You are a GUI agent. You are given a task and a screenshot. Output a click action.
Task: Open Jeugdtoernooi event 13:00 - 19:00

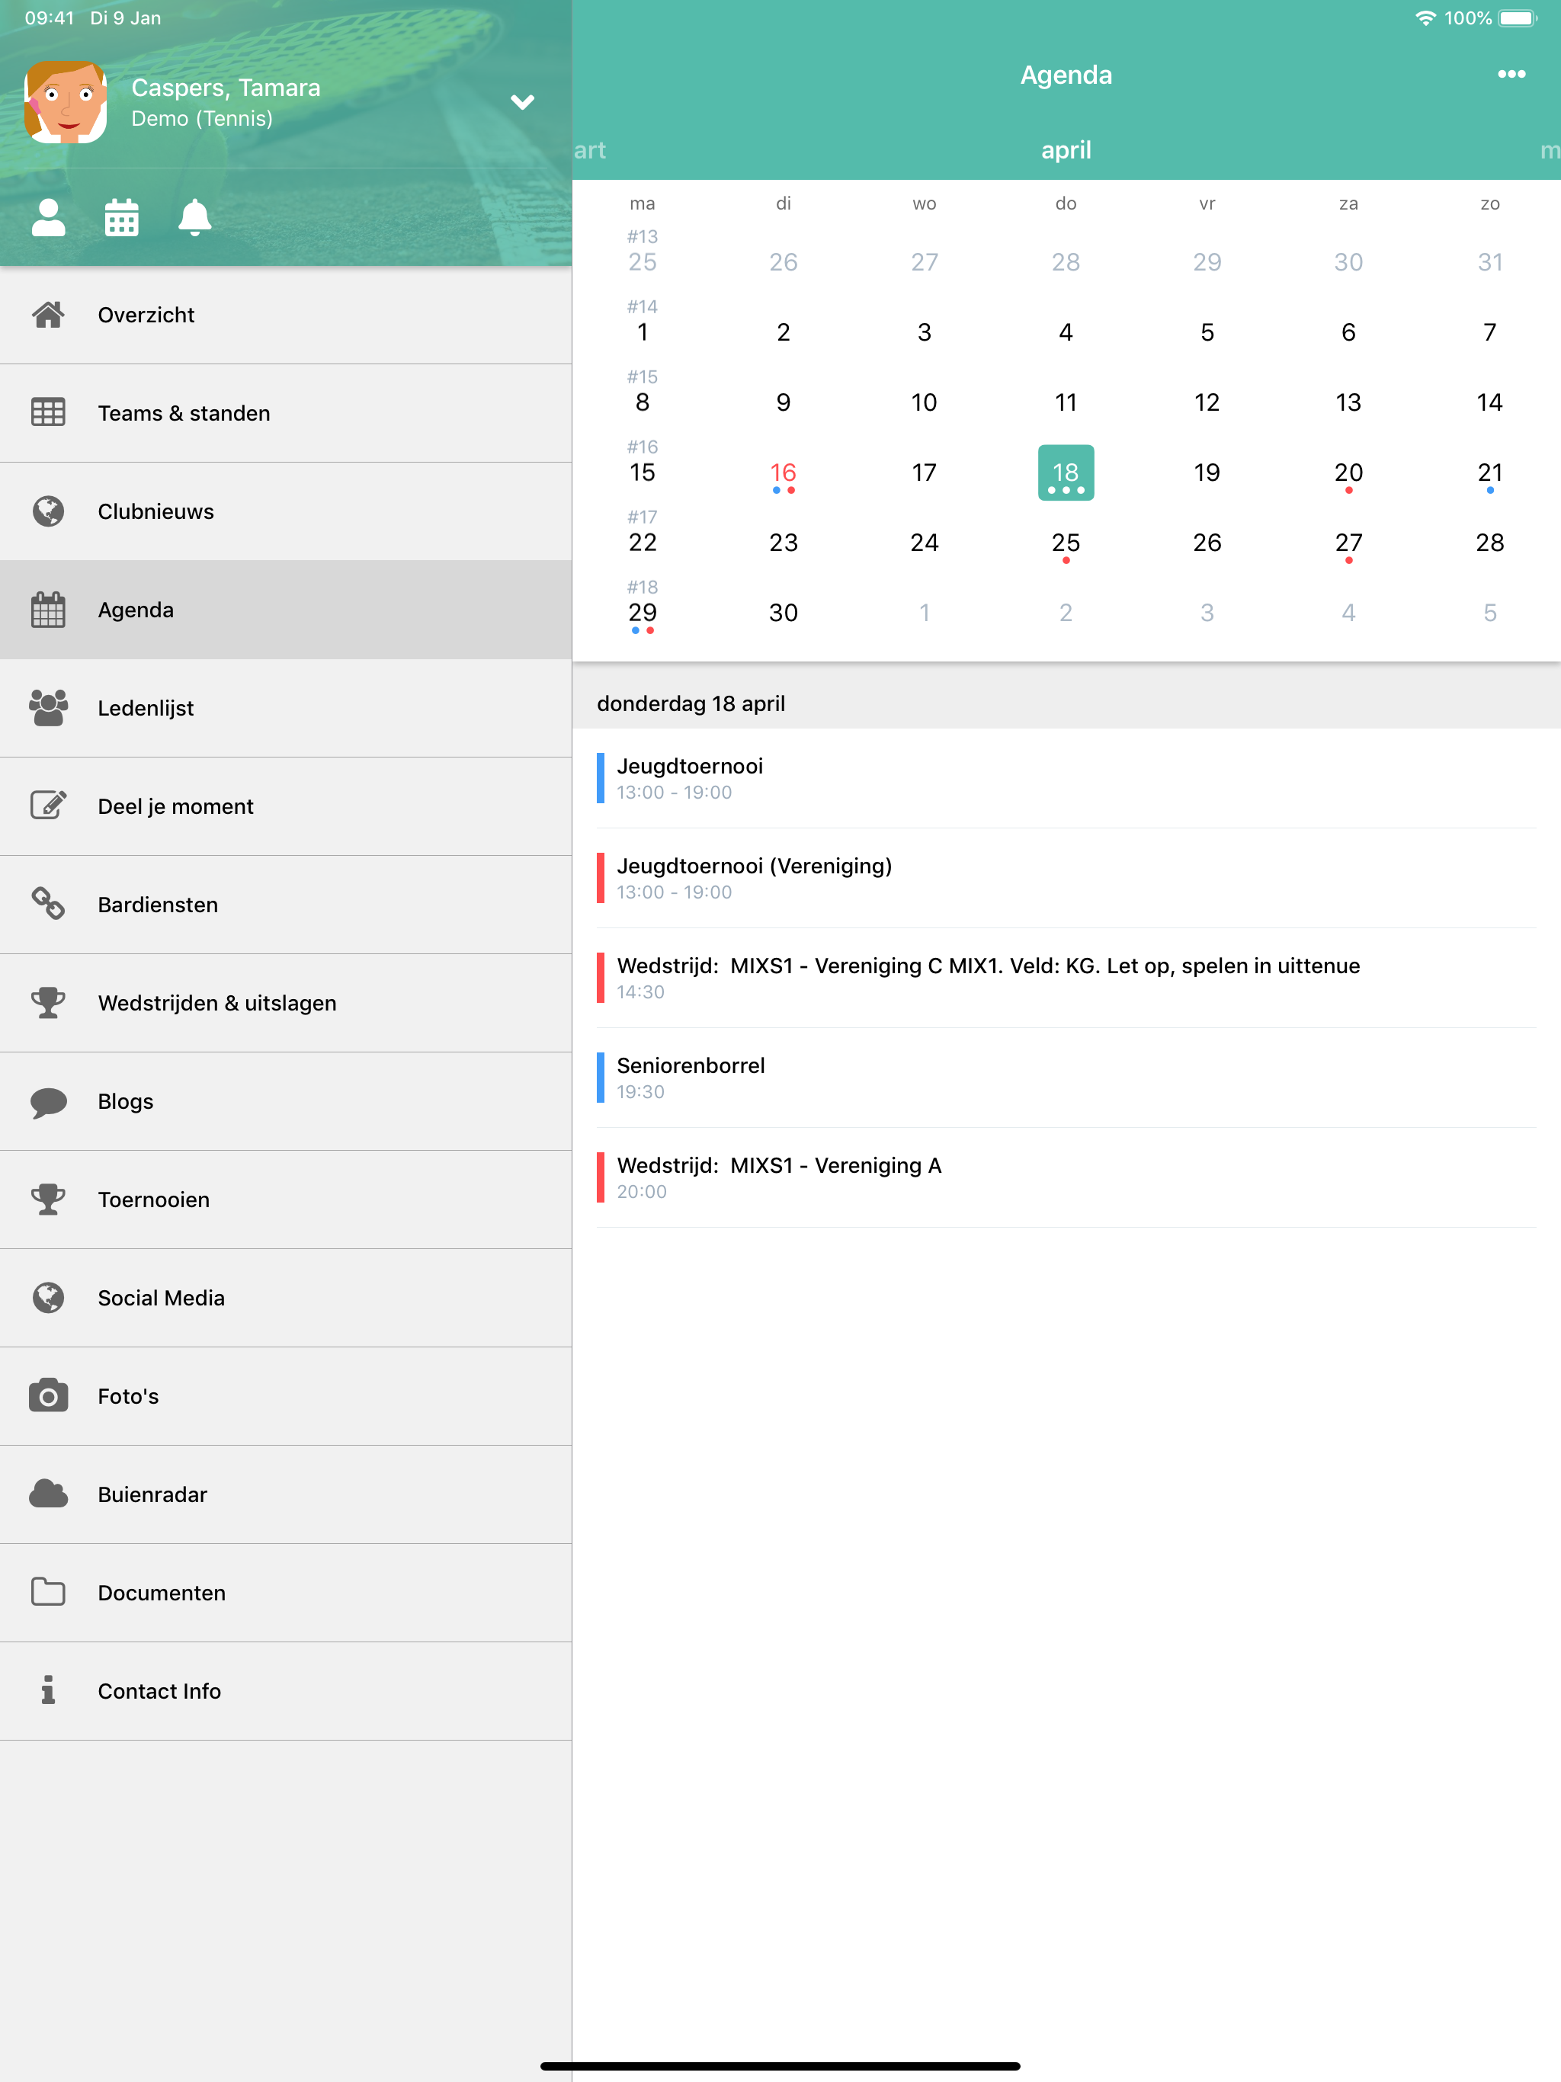pos(1066,778)
